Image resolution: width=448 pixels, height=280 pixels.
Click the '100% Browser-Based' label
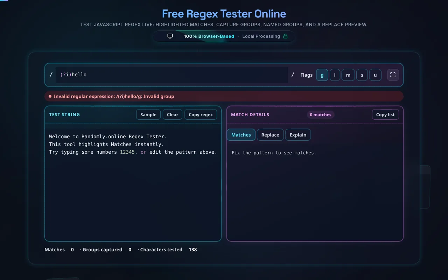pyautogui.click(x=209, y=36)
